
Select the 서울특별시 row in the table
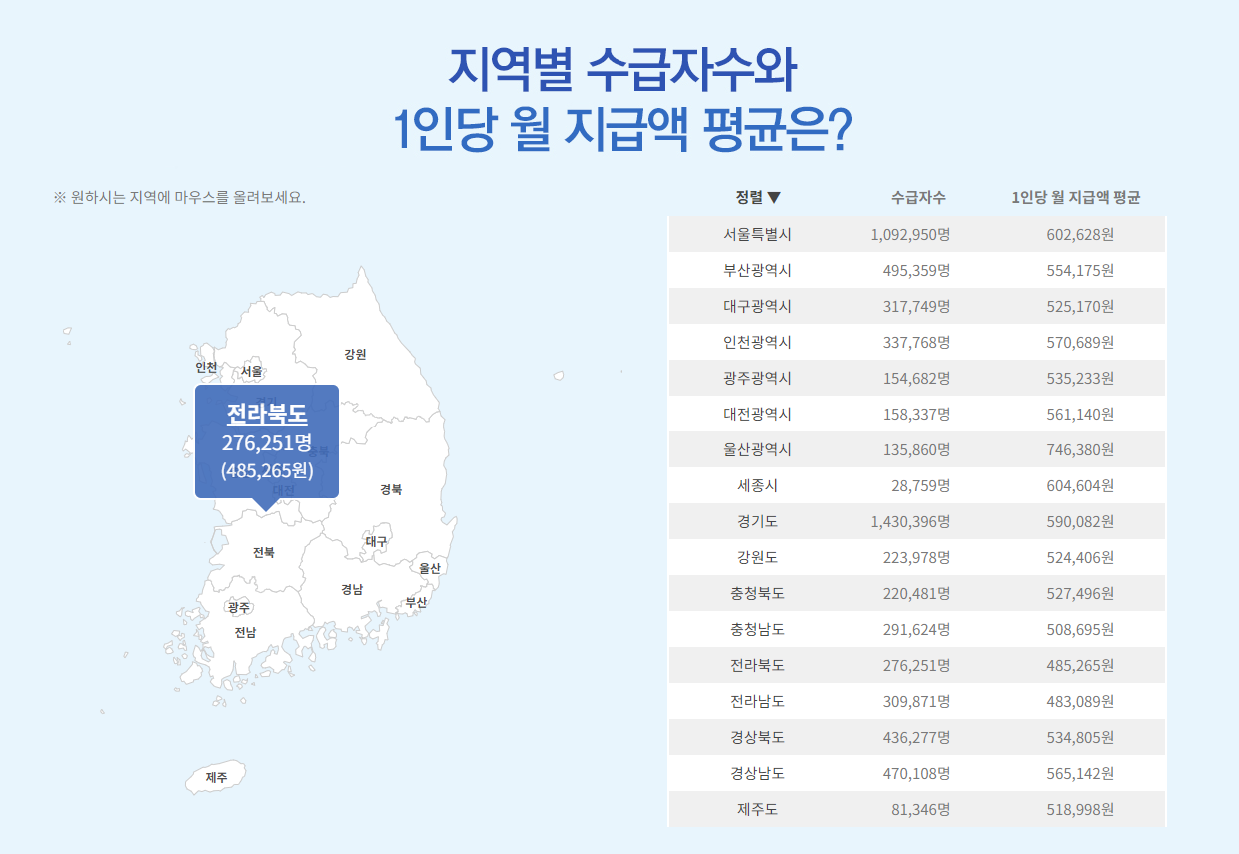coord(916,233)
